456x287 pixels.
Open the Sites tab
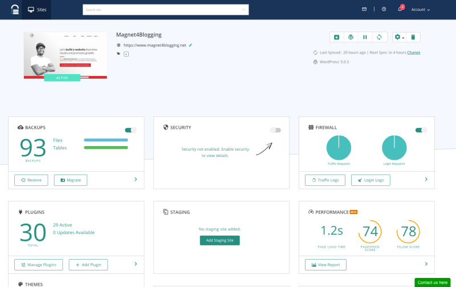click(x=36, y=10)
